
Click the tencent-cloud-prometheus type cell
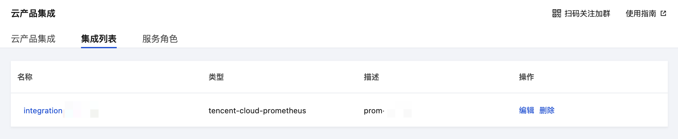pyautogui.click(x=257, y=110)
